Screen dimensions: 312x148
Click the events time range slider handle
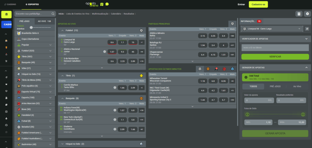[x=31, y=27]
